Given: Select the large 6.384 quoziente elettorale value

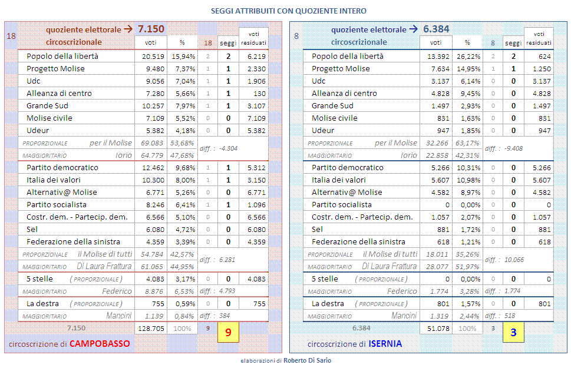Looking at the screenshot, I should coord(436,29).
